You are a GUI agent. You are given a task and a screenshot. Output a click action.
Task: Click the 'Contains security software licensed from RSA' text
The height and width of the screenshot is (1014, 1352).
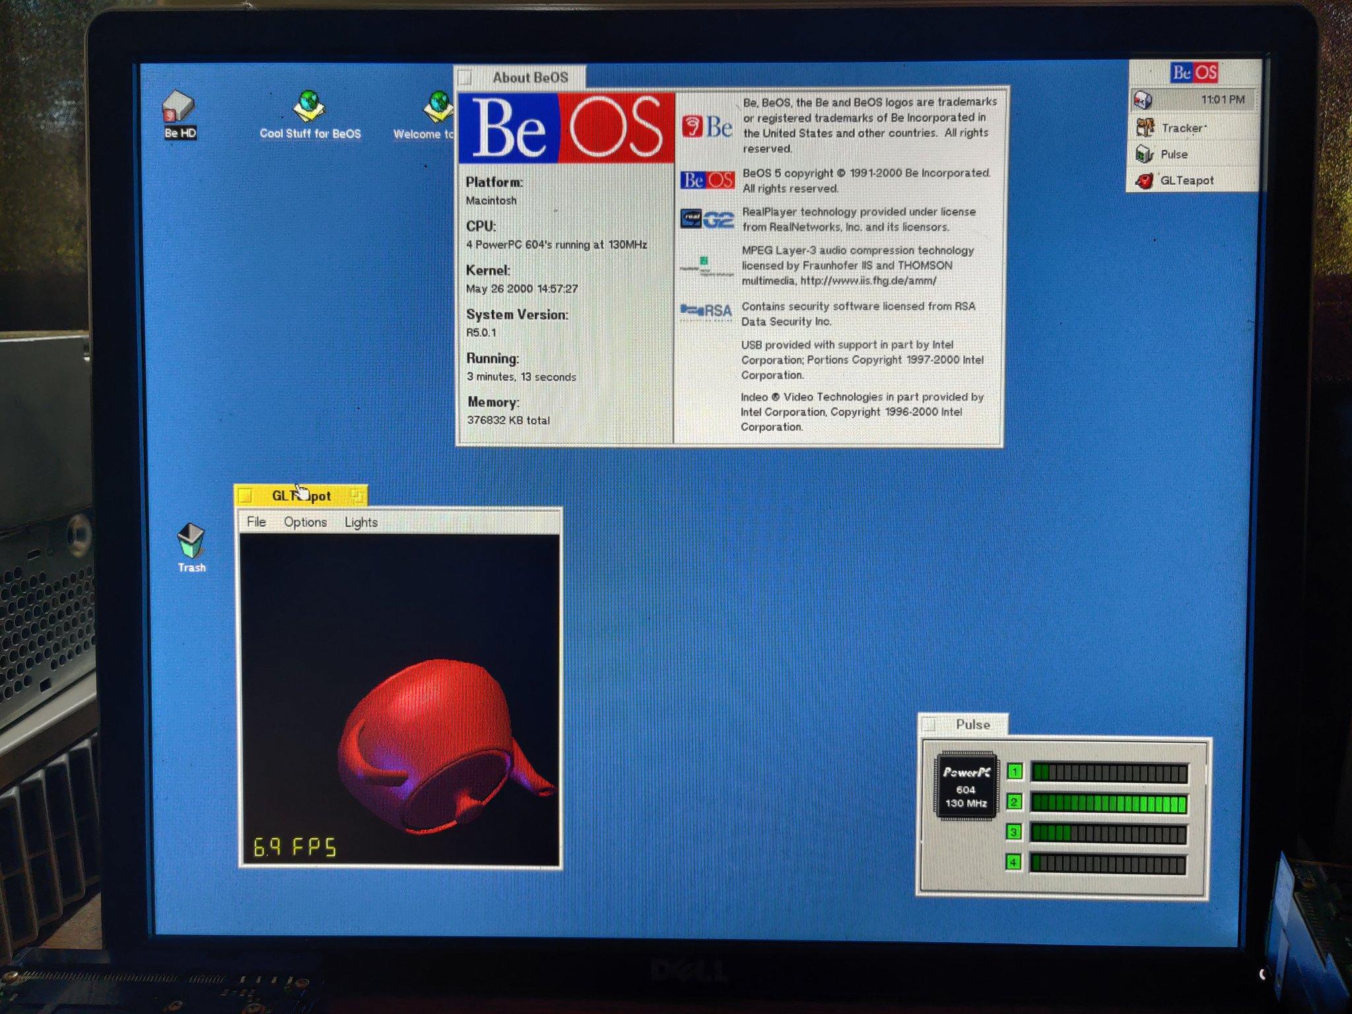tap(858, 314)
